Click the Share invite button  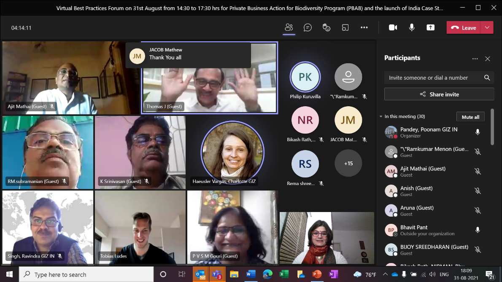(439, 94)
